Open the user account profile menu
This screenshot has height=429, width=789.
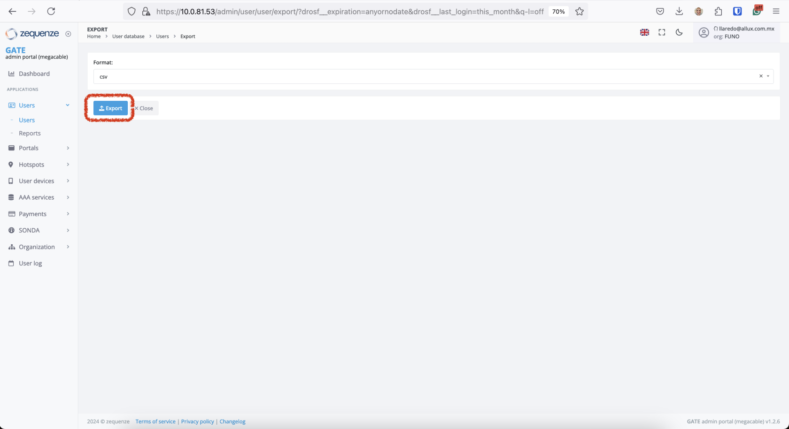(737, 32)
